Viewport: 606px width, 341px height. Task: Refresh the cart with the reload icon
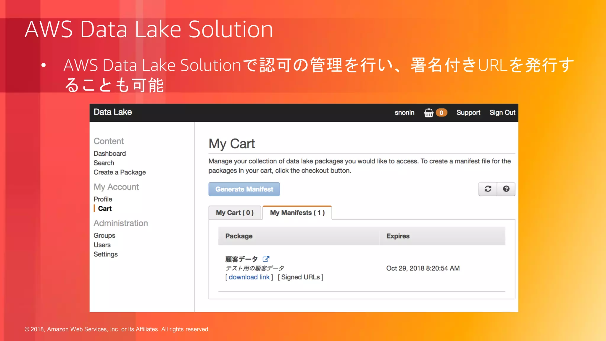coord(488,189)
